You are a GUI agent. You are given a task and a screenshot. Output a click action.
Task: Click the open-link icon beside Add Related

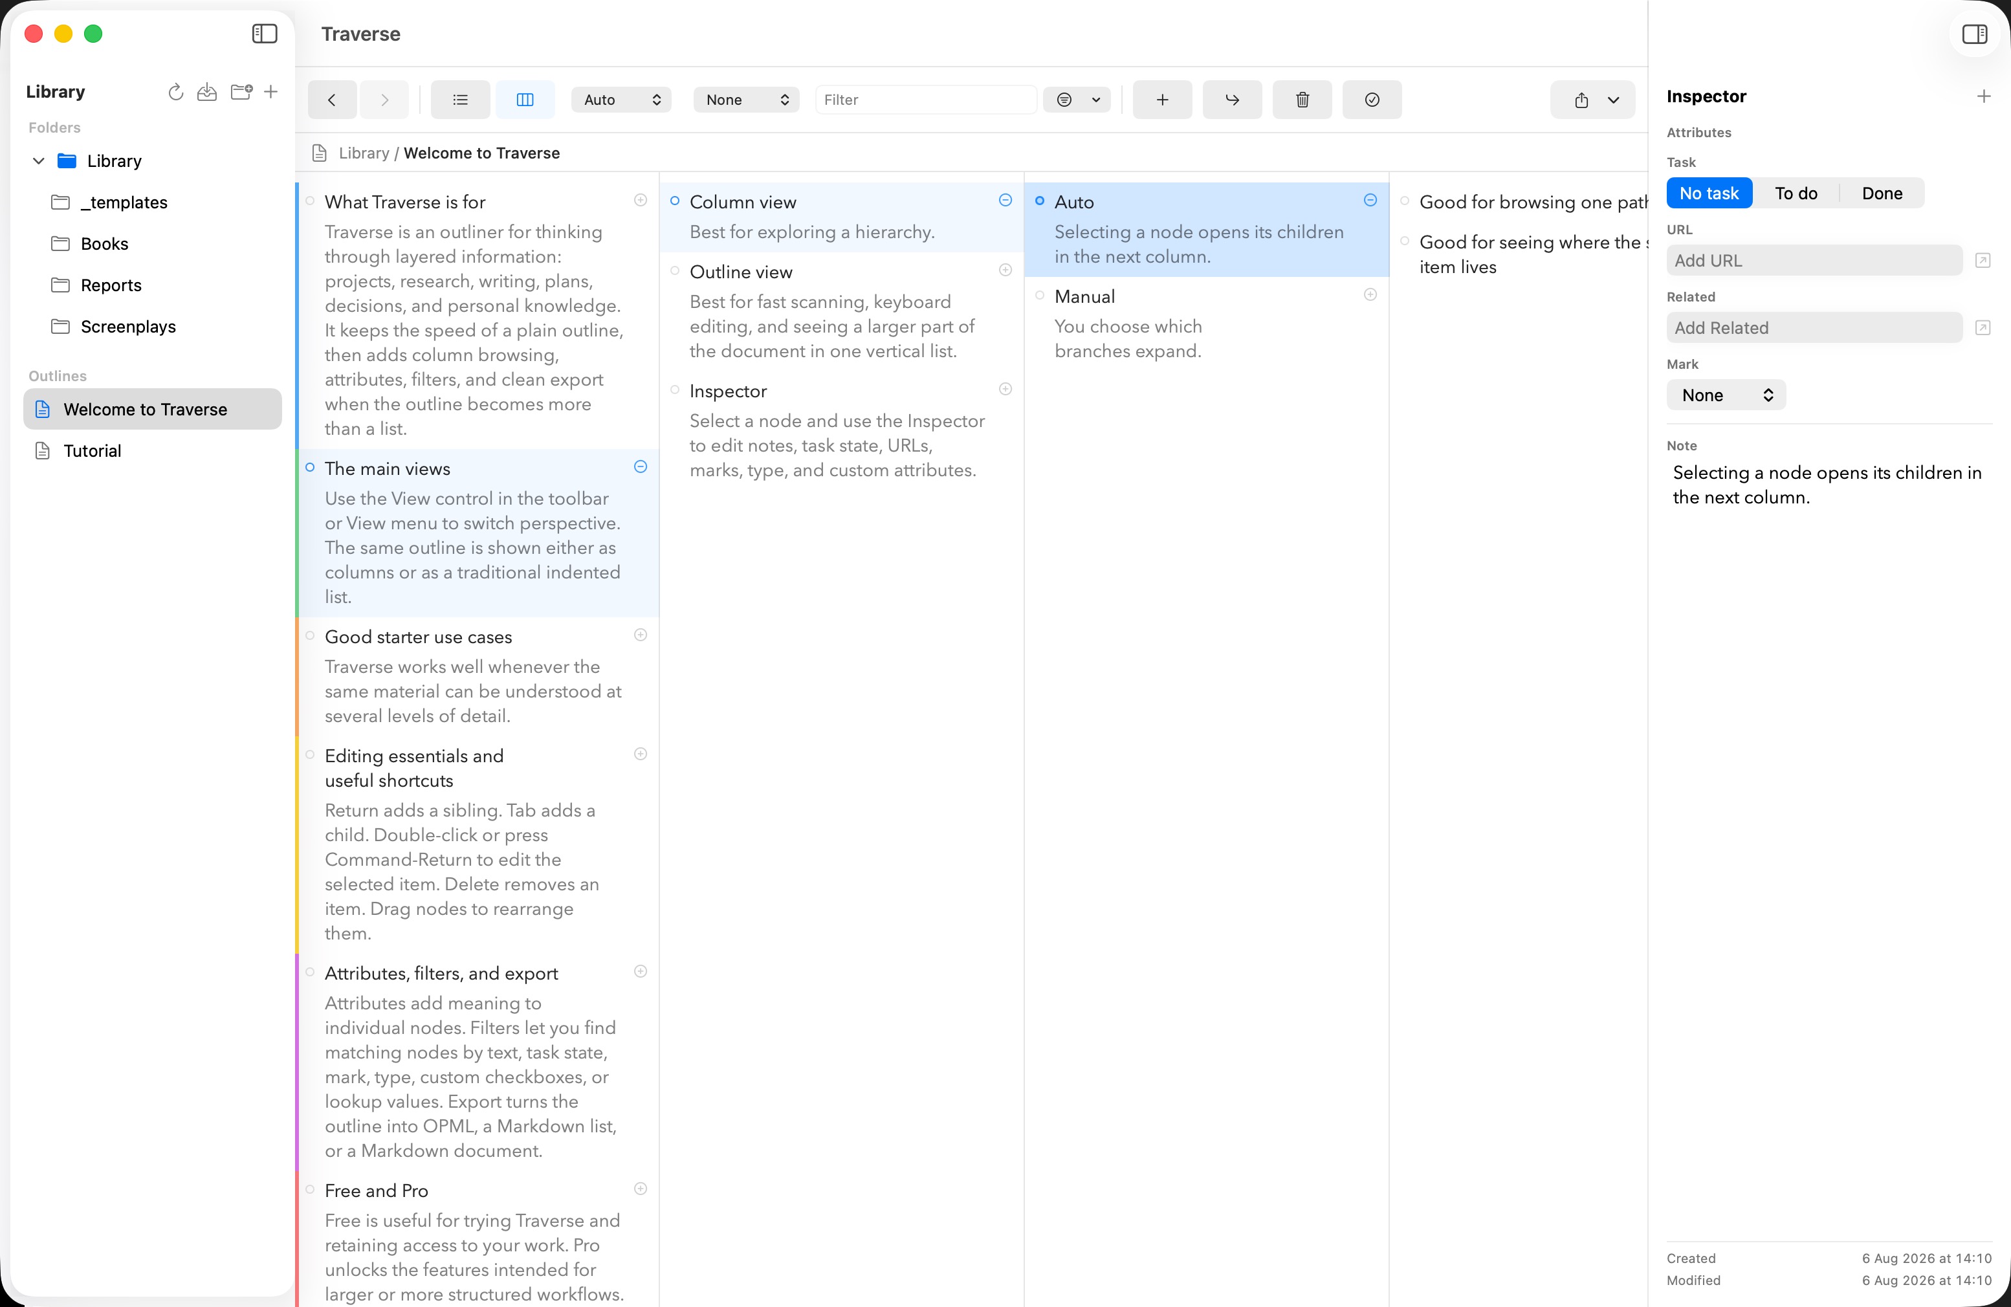(1983, 328)
